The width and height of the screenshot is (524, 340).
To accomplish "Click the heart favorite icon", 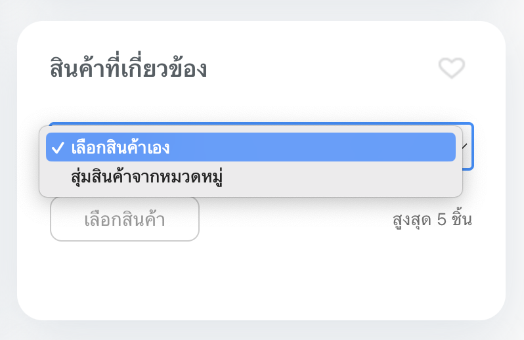I will (452, 68).
